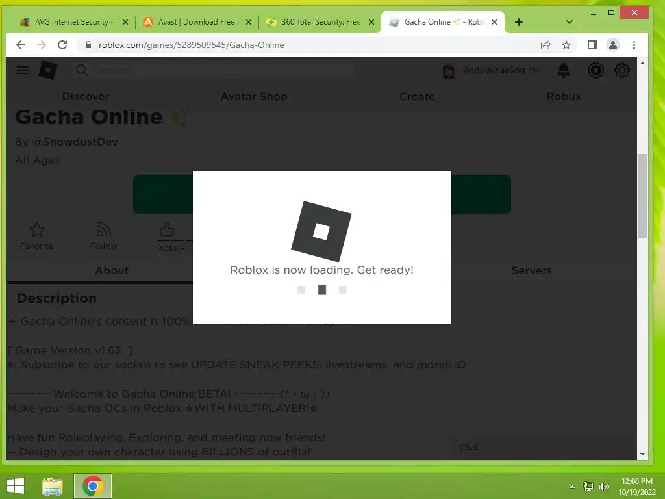Open Roblox settings gear

point(621,70)
